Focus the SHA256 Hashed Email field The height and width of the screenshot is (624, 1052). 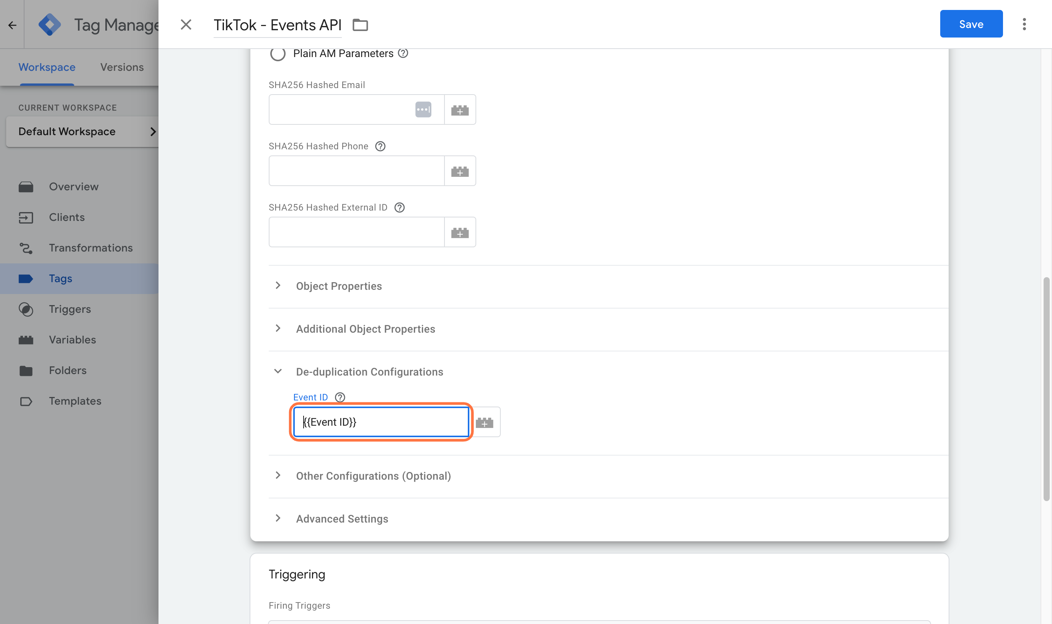[x=356, y=109]
